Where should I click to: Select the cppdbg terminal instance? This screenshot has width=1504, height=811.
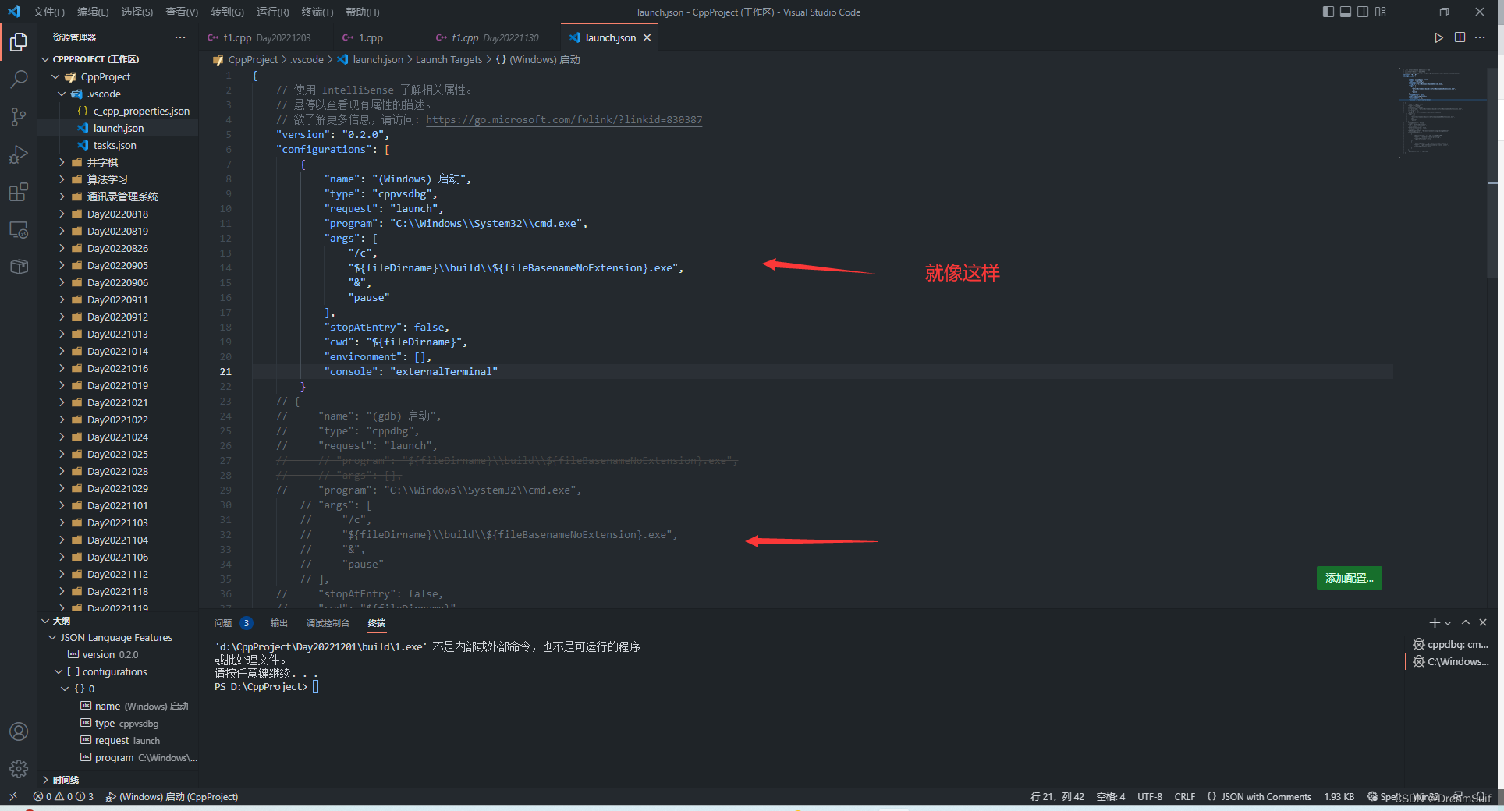pyautogui.click(x=1451, y=644)
